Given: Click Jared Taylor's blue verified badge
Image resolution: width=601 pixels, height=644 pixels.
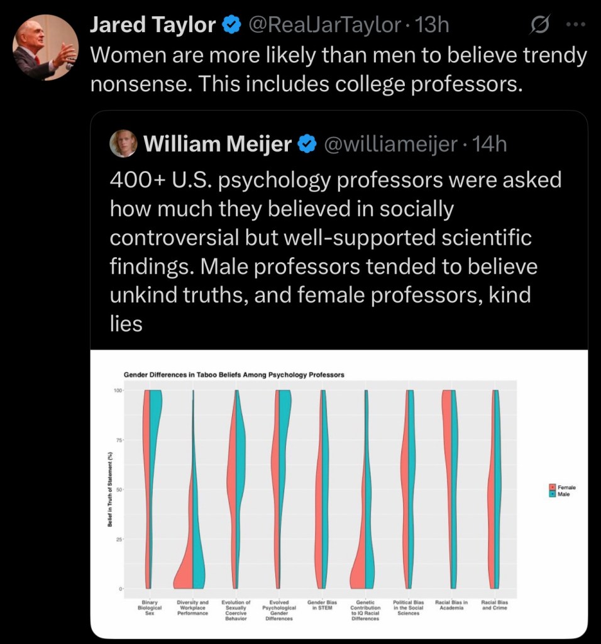Looking at the screenshot, I should pyautogui.click(x=233, y=25).
